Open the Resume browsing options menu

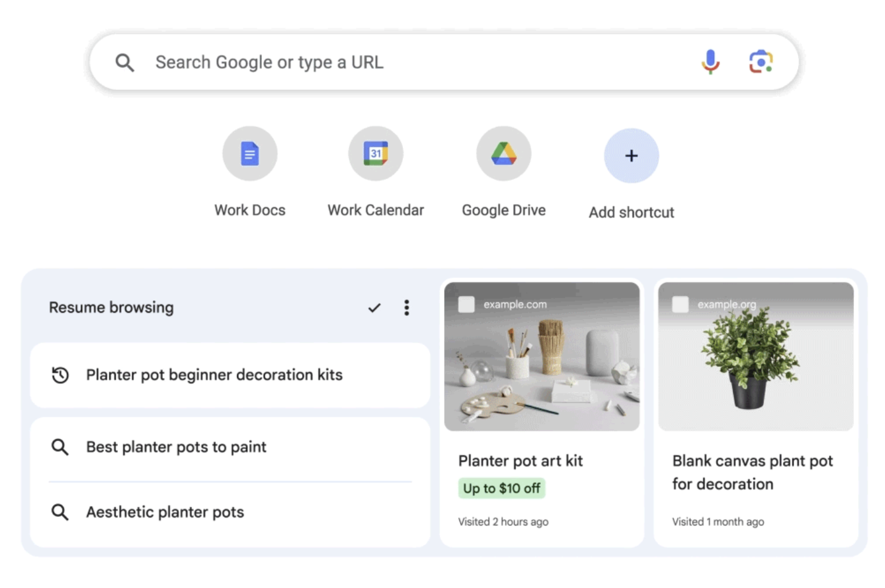[x=406, y=308]
